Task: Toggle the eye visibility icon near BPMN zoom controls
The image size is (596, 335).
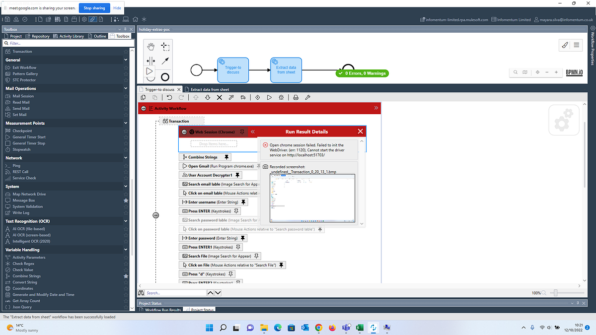Action: click(x=537, y=72)
